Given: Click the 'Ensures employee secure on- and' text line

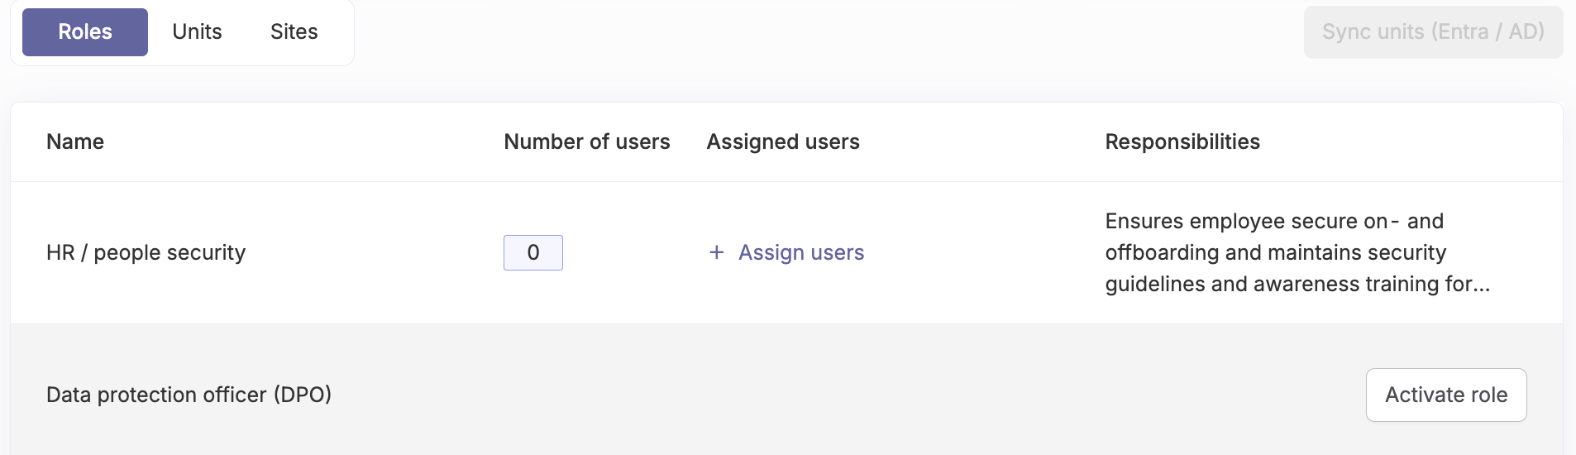Looking at the screenshot, I should point(1274,221).
